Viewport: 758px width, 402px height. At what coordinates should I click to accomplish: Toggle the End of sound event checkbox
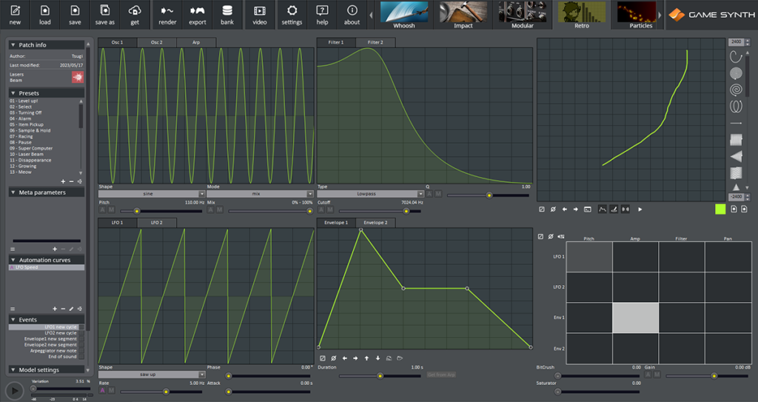click(x=81, y=357)
